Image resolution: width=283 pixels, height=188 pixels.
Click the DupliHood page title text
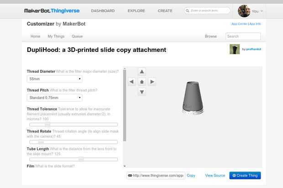coord(96,50)
